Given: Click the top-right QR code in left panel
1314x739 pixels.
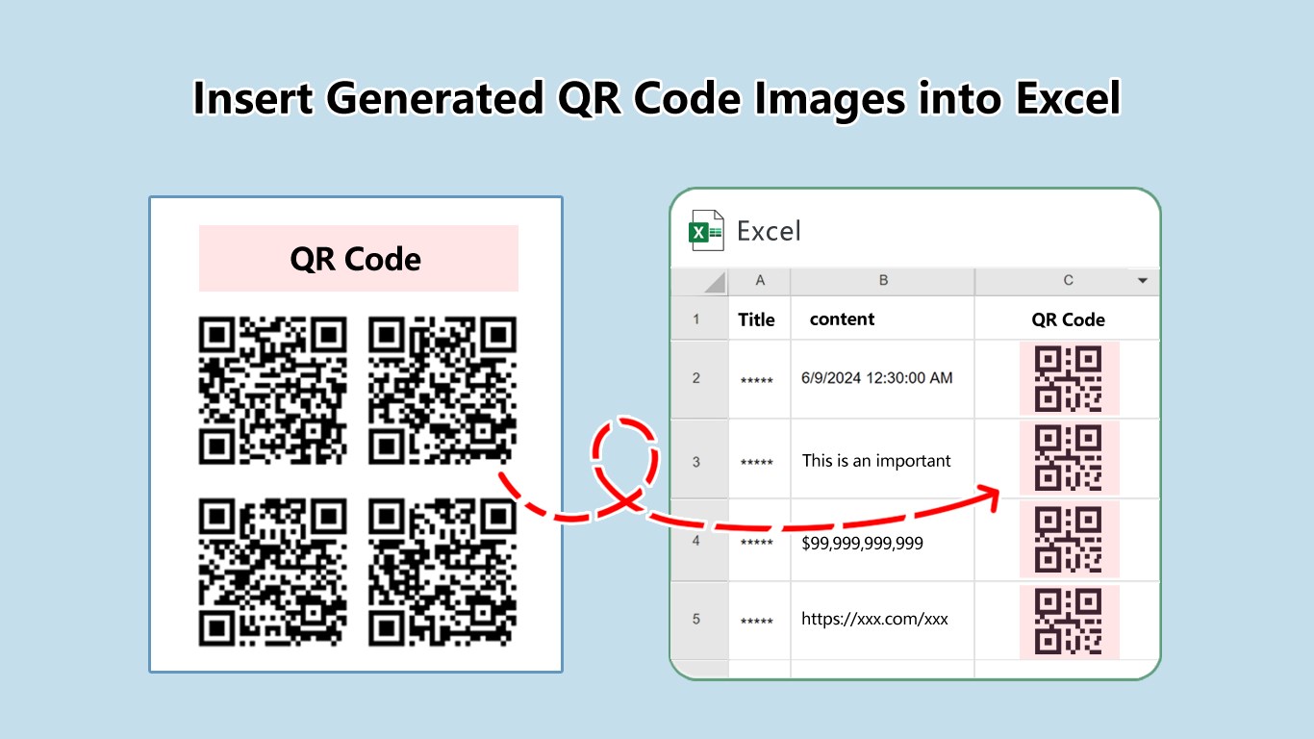Looking at the screenshot, I should pos(442,392).
